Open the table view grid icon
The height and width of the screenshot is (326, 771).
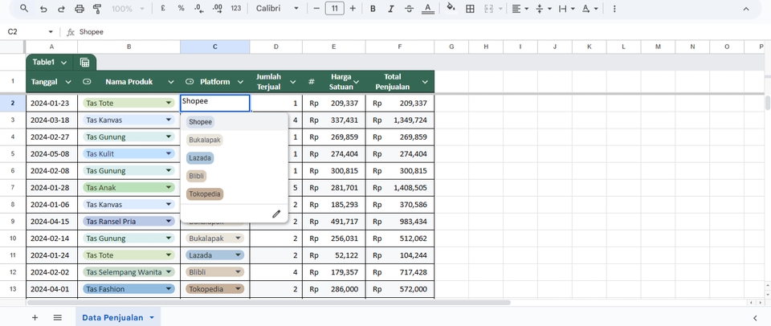(x=84, y=63)
